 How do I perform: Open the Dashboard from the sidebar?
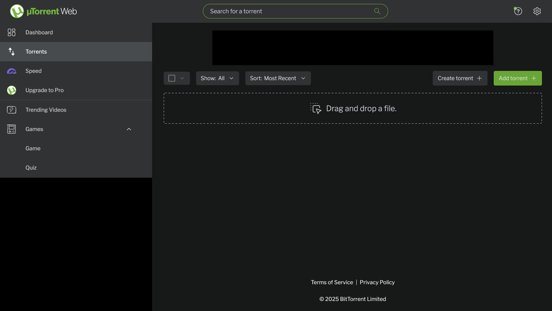point(11,32)
